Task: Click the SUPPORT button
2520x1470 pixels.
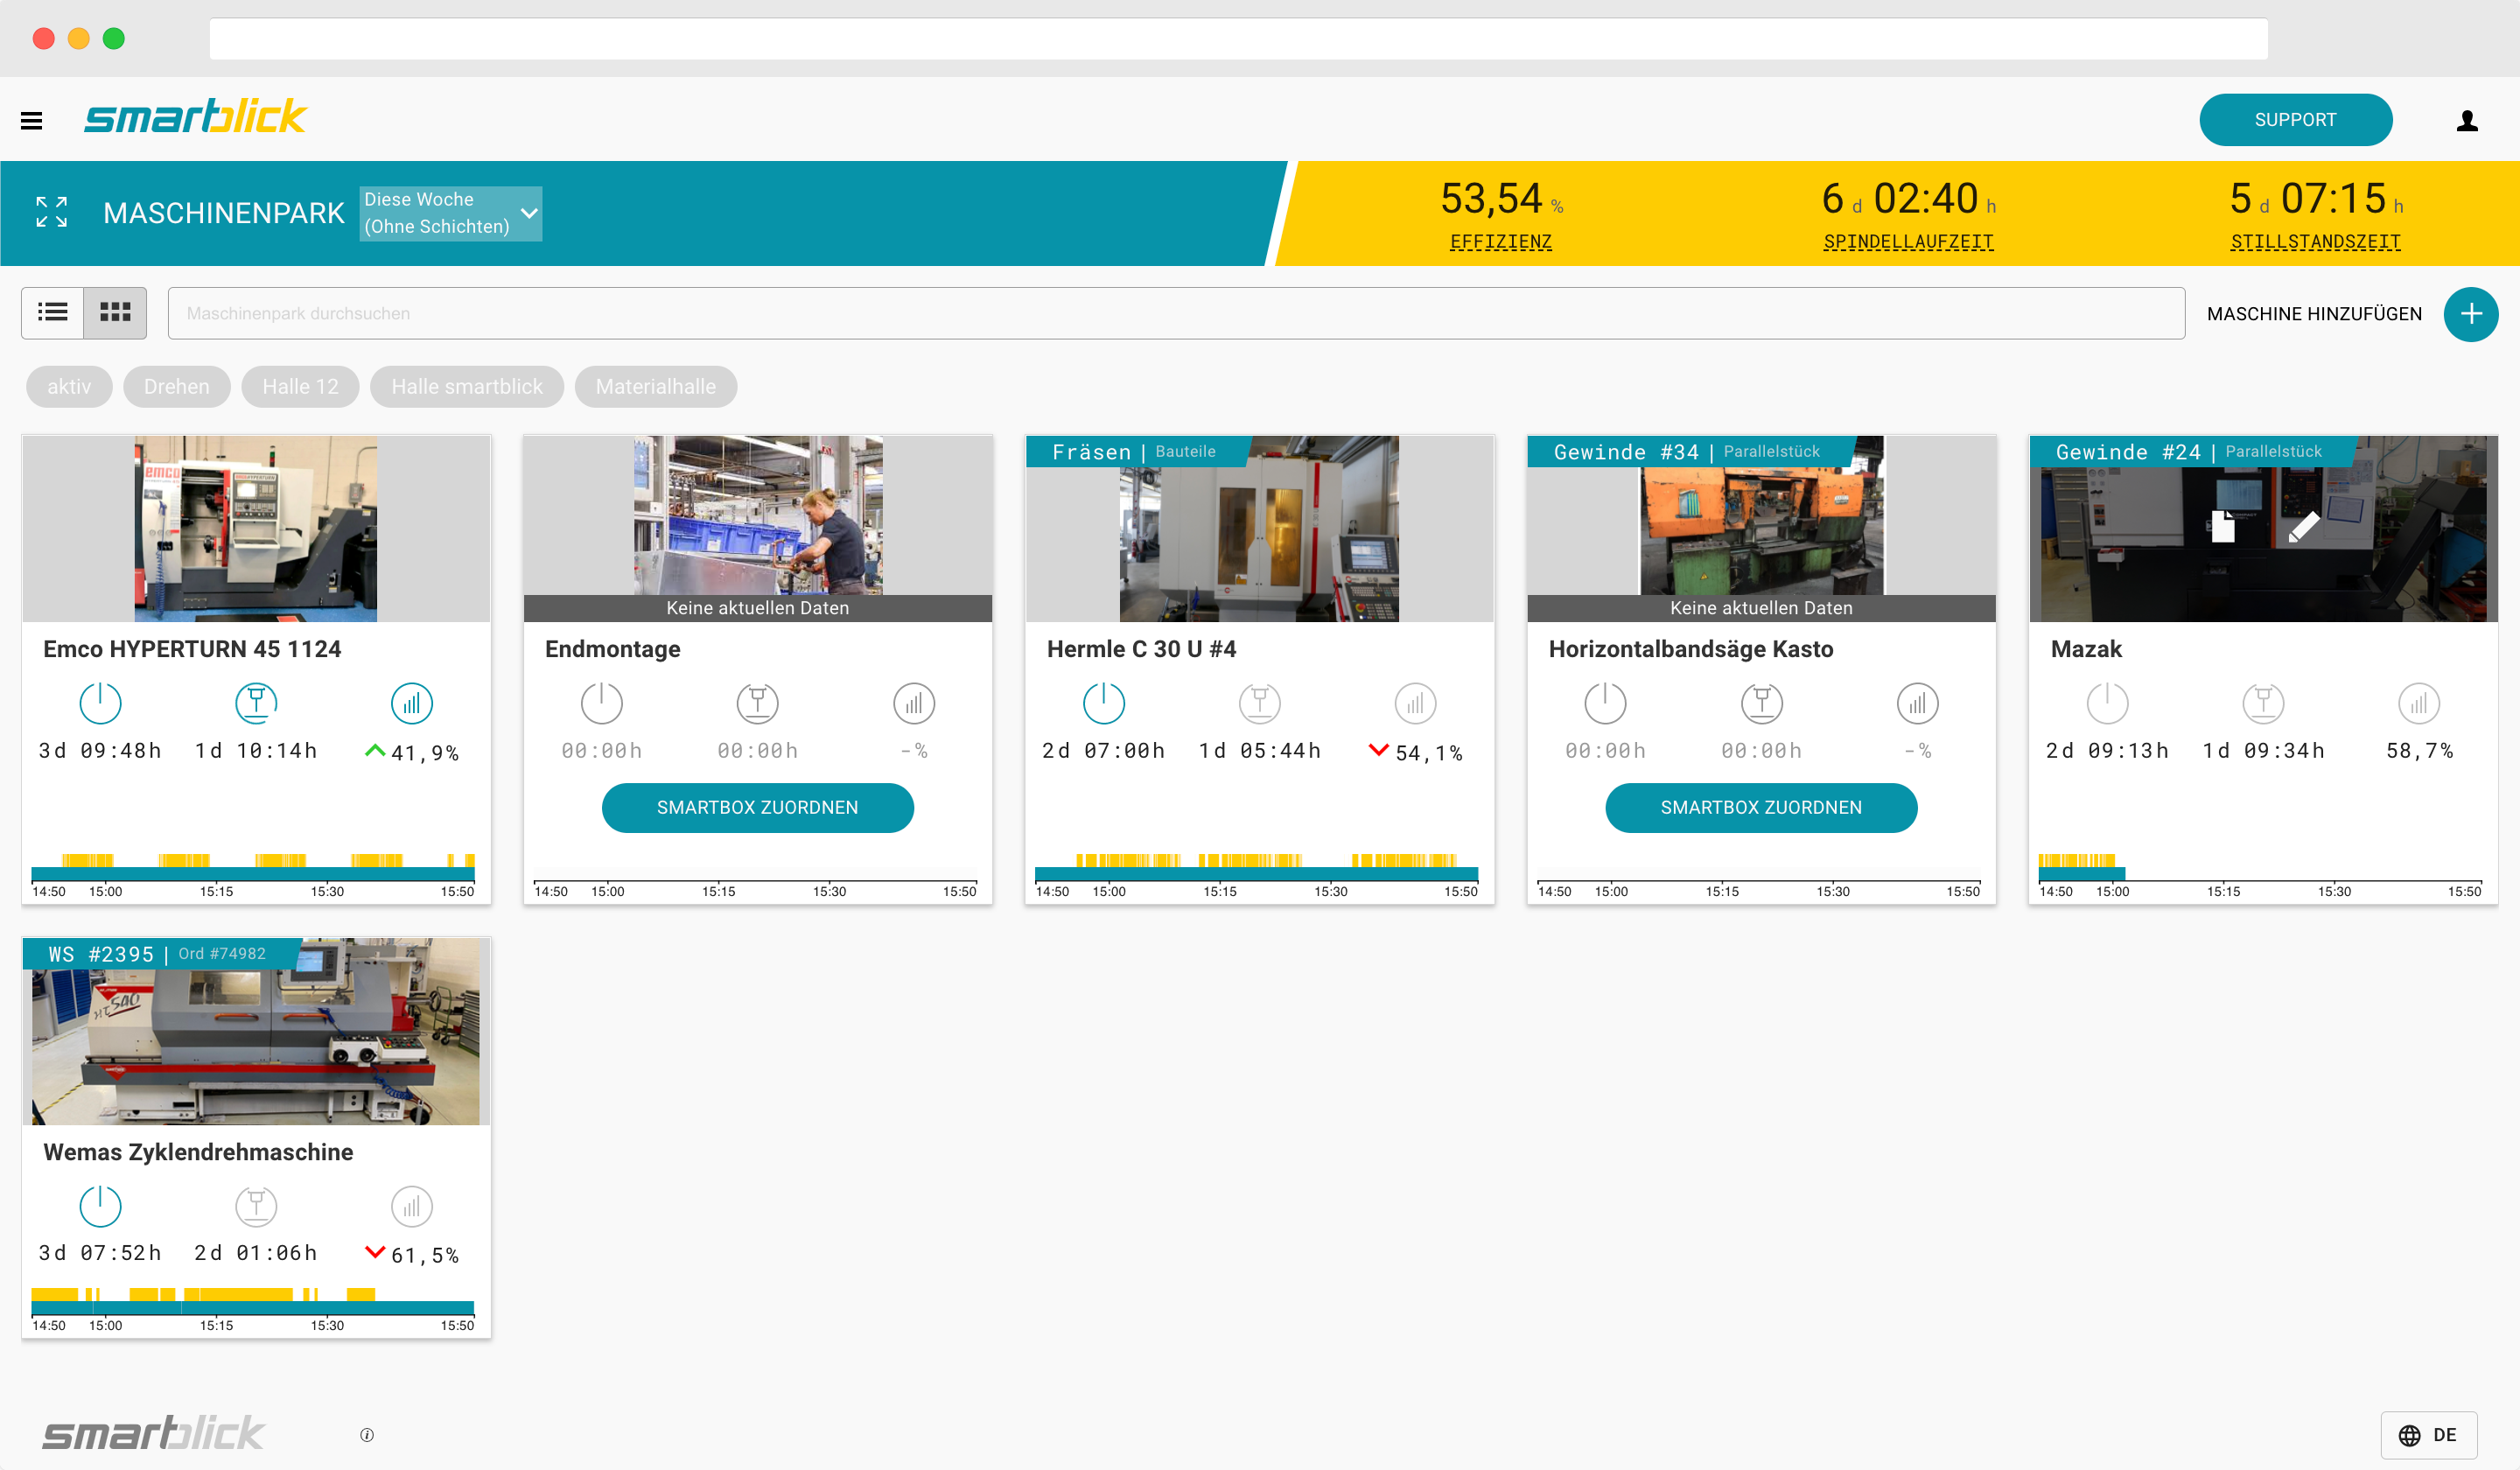Action: [x=2295, y=120]
